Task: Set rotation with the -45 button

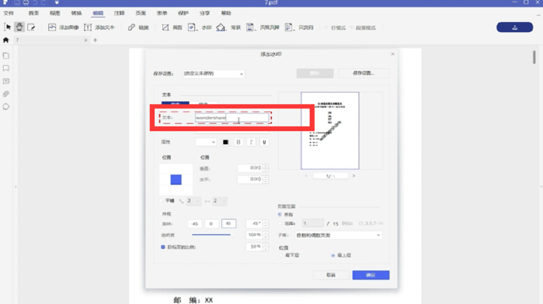Action: (195, 224)
